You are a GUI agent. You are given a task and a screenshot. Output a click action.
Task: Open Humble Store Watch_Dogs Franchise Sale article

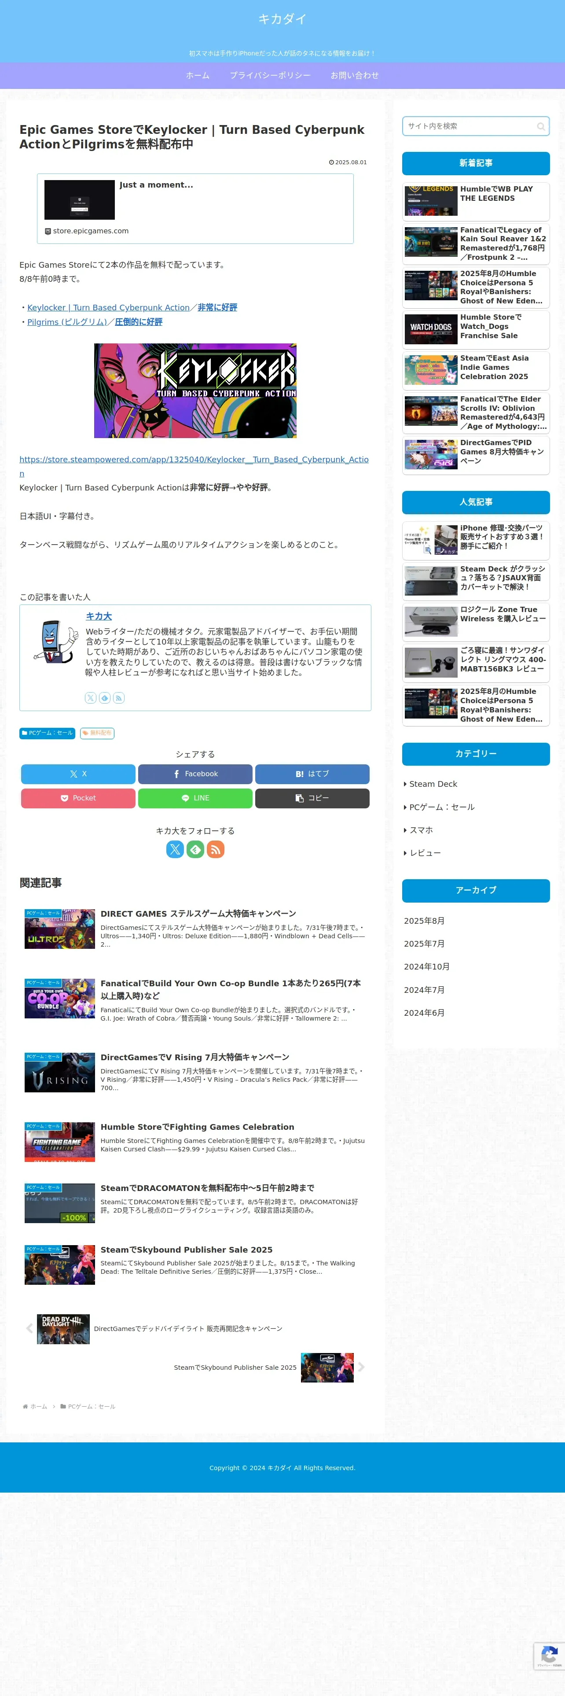click(x=476, y=329)
